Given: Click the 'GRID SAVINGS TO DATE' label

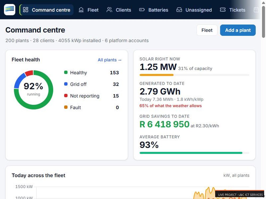Looking at the screenshot, I should click(164, 116).
